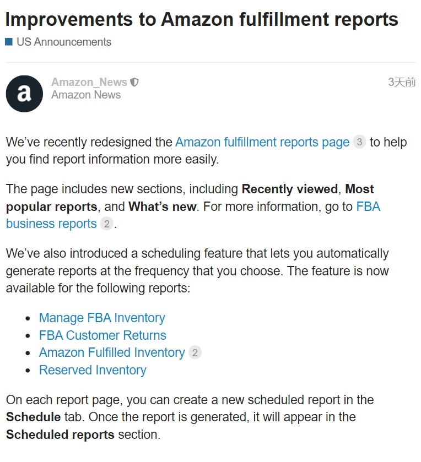Click the post title heading

[x=202, y=19]
